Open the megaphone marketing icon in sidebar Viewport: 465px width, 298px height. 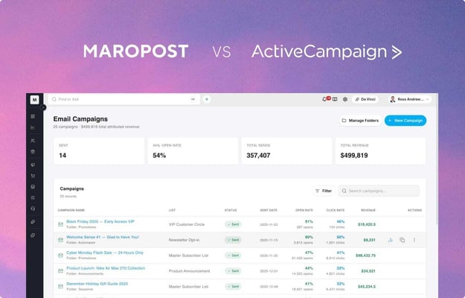pyautogui.click(x=33, y=165)
